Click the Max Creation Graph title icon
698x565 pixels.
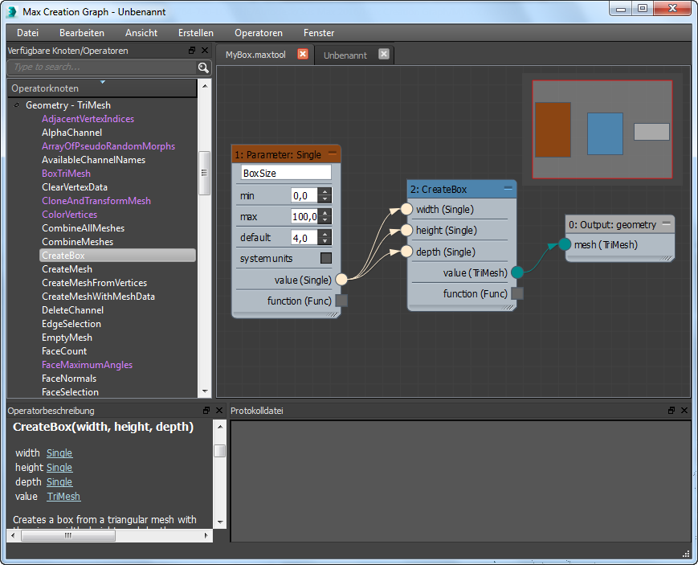pyautogui.click(x=12, y=12)
